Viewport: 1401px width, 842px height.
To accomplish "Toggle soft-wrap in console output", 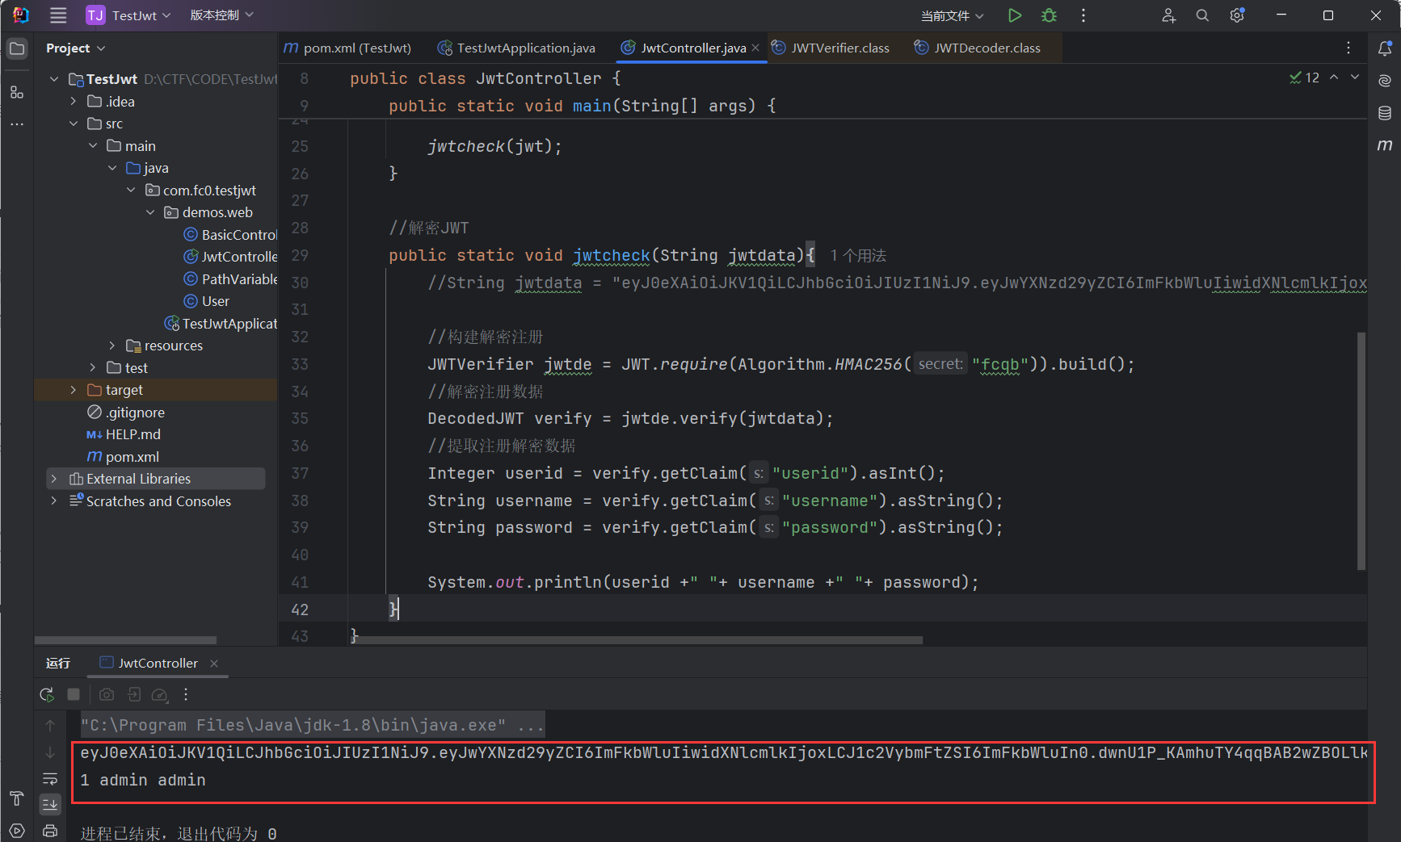I will tap(50, 779).
